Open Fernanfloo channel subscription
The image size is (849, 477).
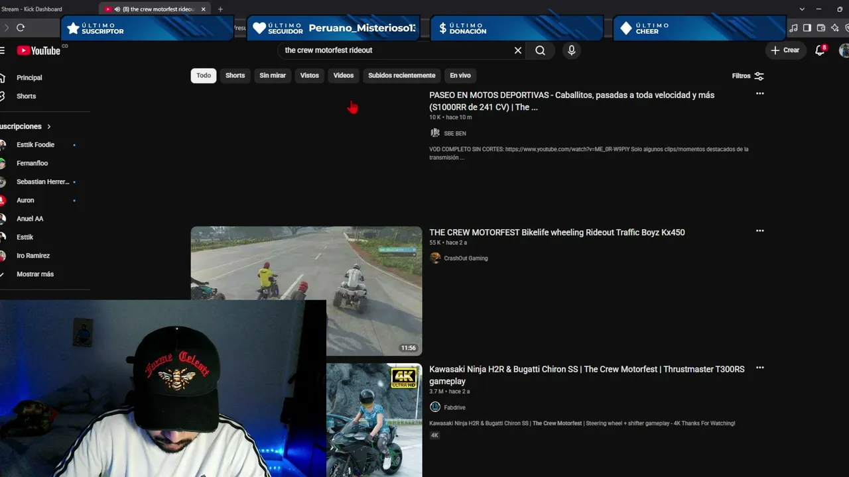click(33, 163)
